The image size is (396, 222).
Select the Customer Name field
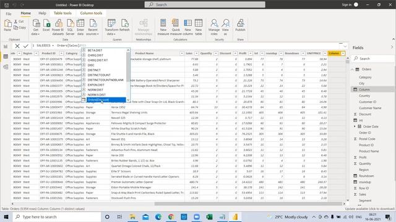(370, 108)
